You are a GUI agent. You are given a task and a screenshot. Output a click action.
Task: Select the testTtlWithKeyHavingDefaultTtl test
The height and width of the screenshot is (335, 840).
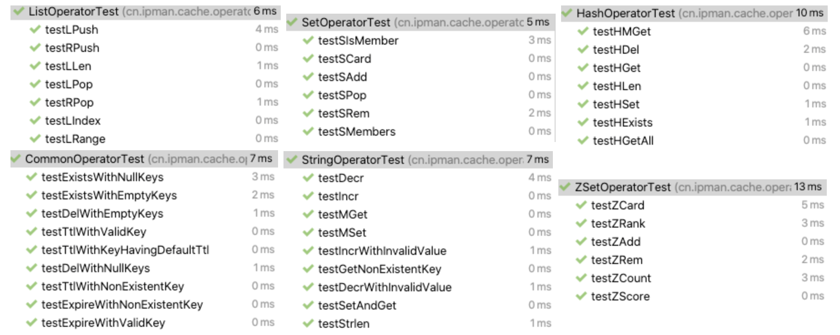(125, 250)
